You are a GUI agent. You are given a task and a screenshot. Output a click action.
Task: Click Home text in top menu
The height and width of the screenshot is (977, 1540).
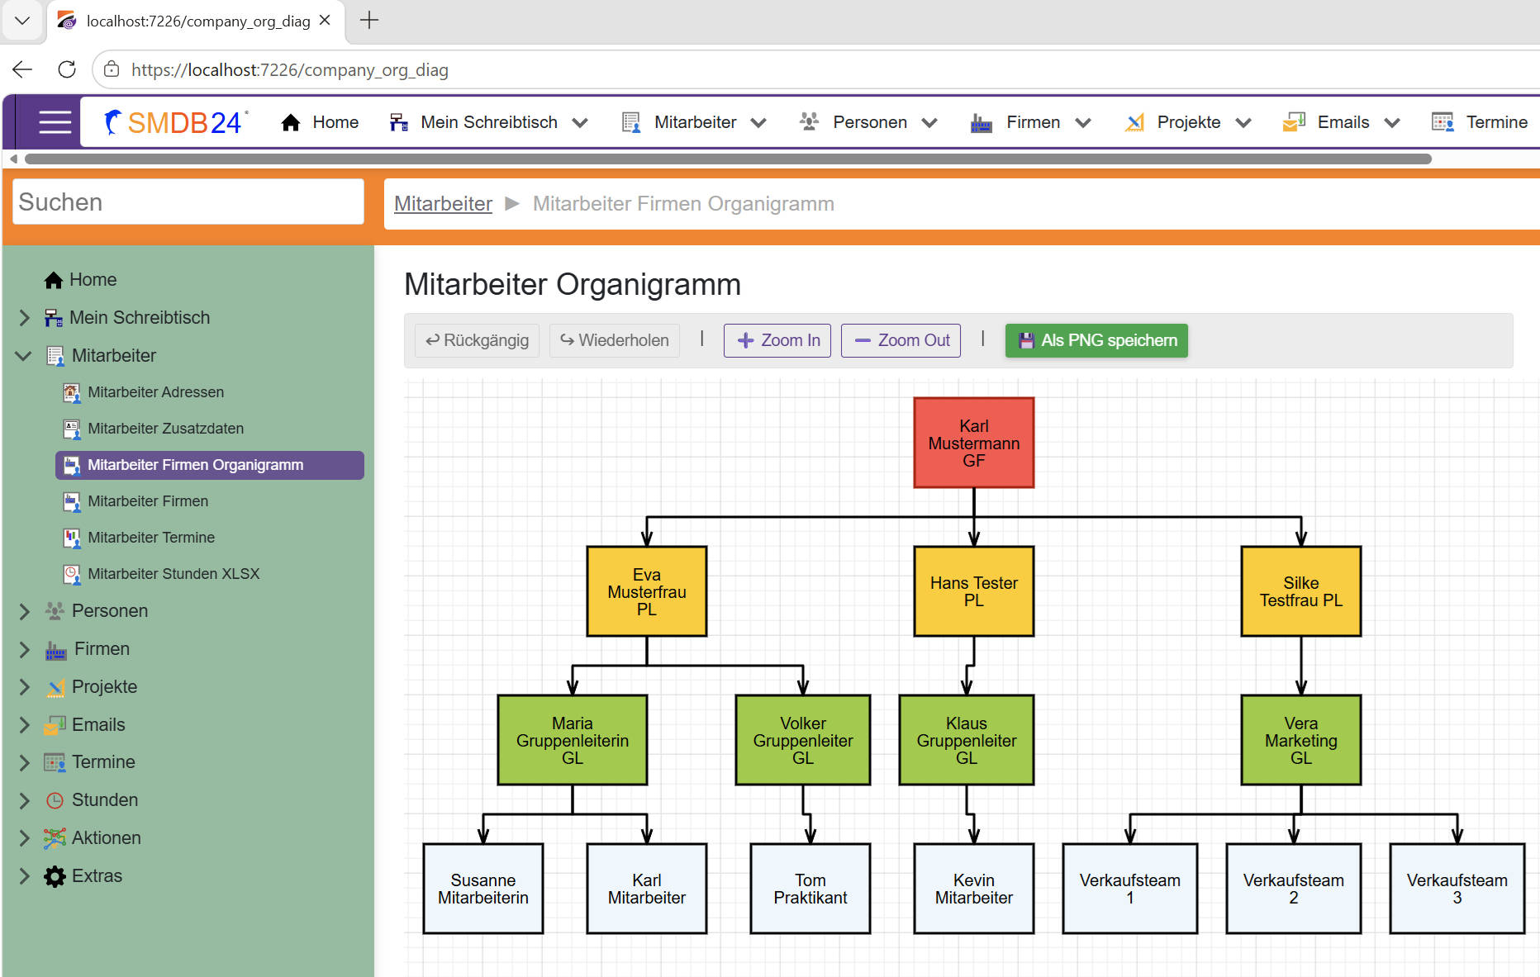[335, 122]
